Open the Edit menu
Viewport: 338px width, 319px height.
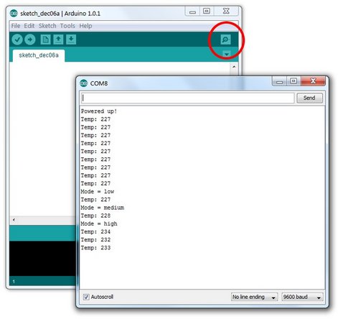pos(29,26)
